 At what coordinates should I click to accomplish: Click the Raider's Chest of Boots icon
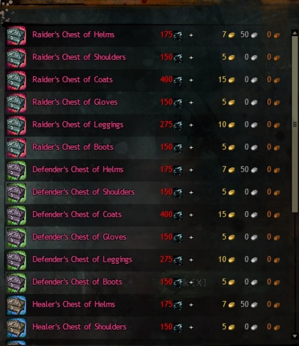[x=17, y=147]
